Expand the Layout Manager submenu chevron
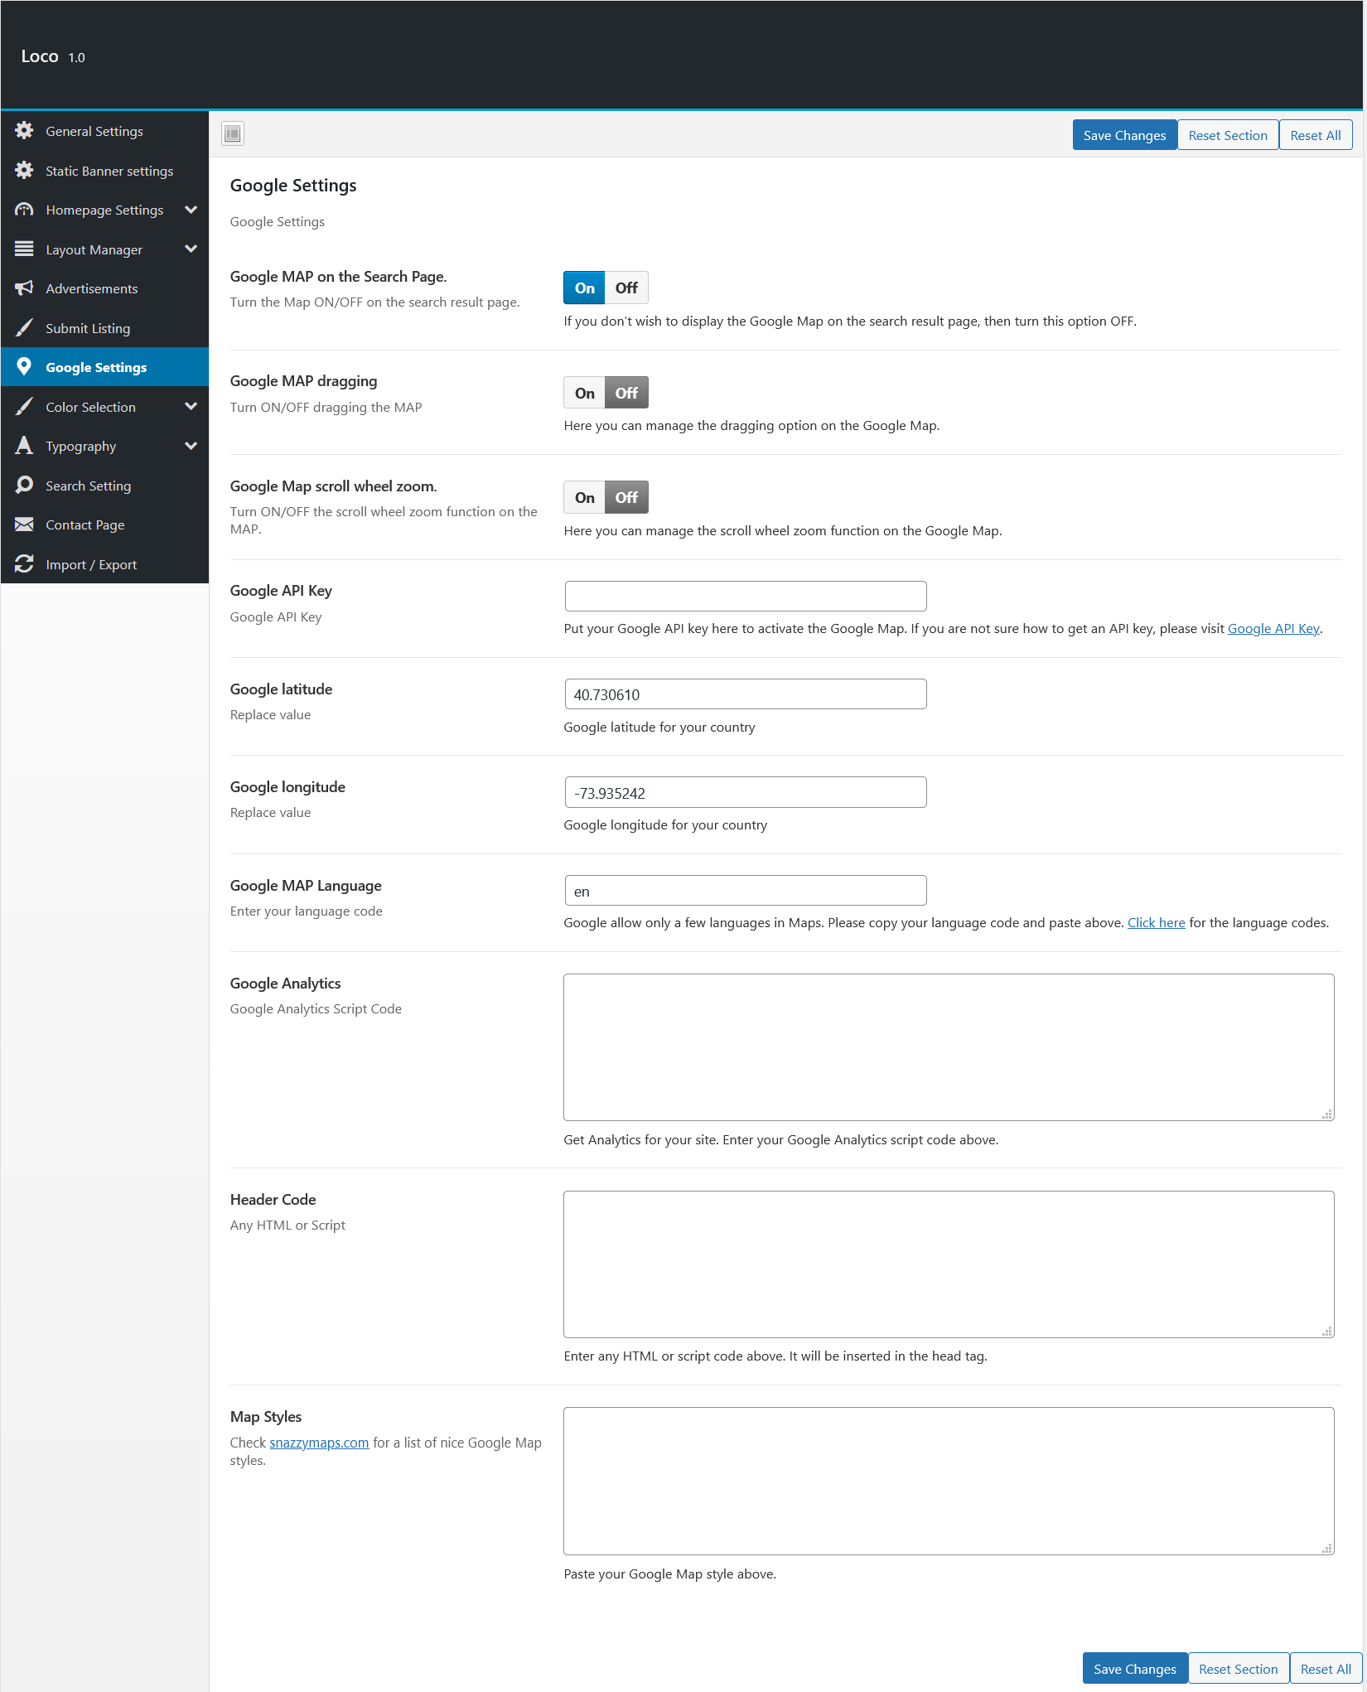Image resolution: width=1367 pixels, height=1692 pixels. point(191,249)
